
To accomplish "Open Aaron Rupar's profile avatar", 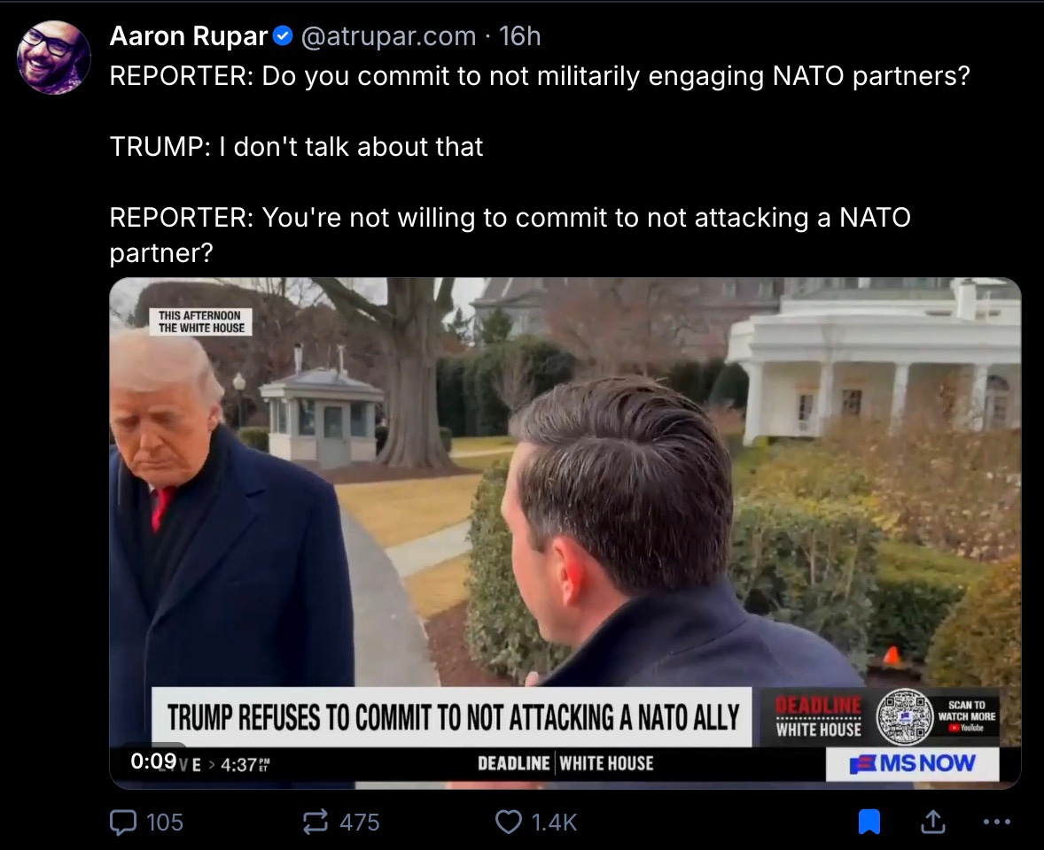I will (54, 58).
